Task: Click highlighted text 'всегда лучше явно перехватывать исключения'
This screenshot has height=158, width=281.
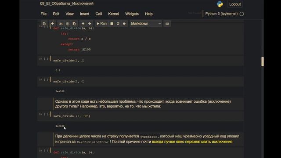Action: pos(192,142)
